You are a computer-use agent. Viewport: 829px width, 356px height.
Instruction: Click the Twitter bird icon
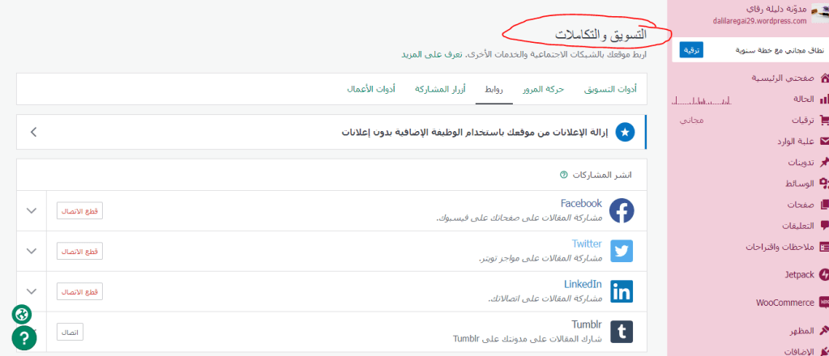pos(622,251)
